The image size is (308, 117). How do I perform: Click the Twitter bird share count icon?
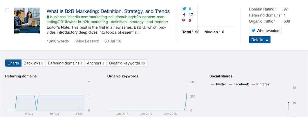[184, 9]
